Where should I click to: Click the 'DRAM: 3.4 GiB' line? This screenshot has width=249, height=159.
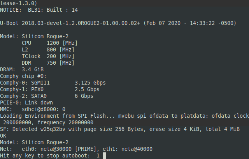[20, 69]
